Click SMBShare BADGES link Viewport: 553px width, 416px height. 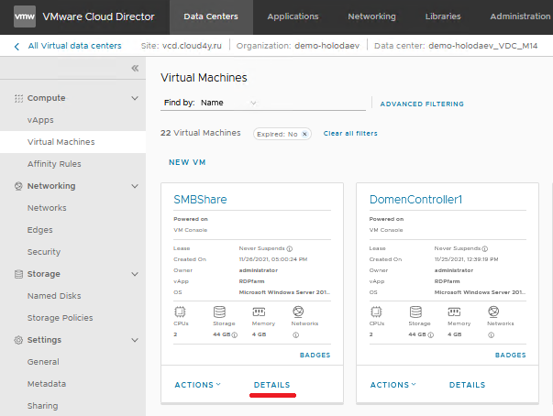click(x=315, y=355)
